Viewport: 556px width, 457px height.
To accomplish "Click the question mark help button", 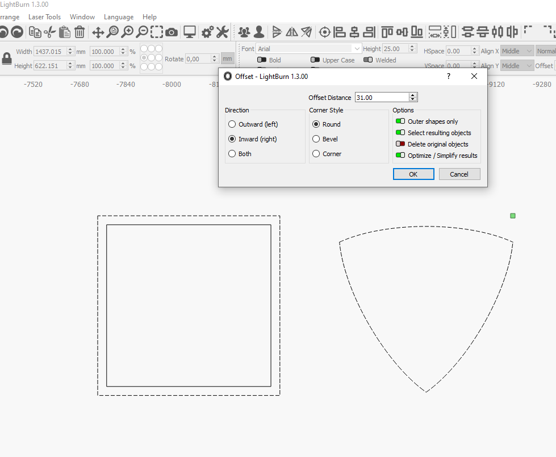I will click(449, 76).
